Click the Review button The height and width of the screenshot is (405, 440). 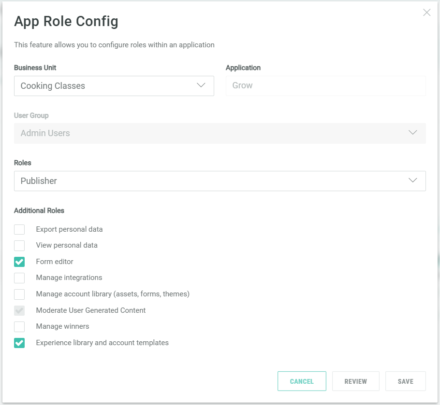click(x=355, y=381)
